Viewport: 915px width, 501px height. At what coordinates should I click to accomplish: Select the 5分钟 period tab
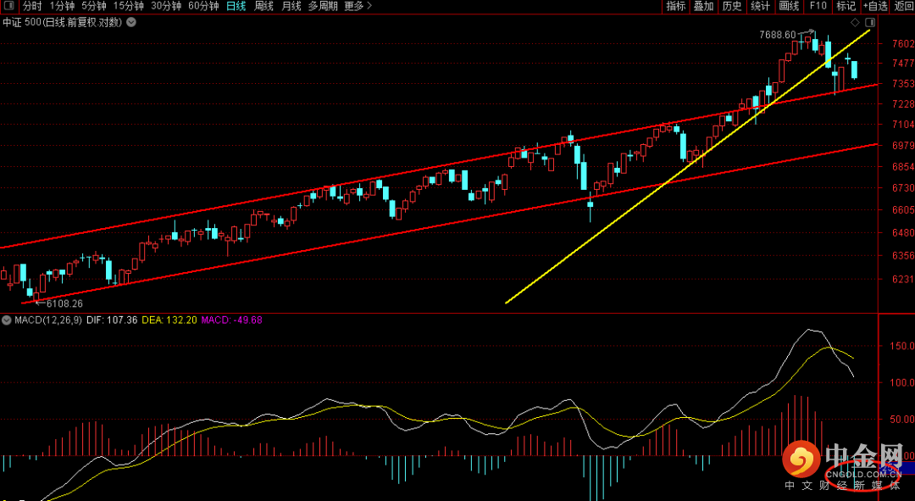(x=94, y=6)
